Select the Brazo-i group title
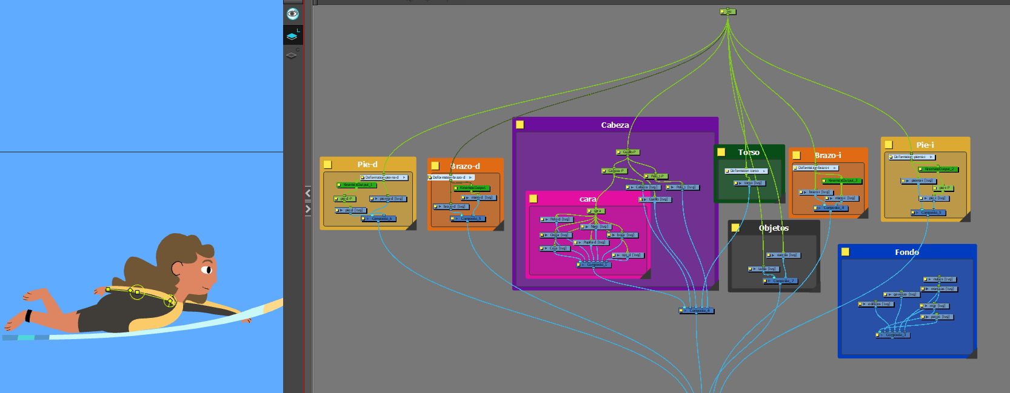The width and height of the screenshot is (1010, 393). [x=828, y=156]
